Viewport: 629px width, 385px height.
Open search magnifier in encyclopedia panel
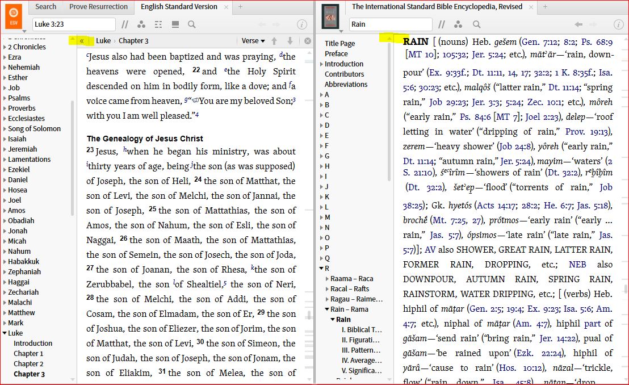click(476, 24)
